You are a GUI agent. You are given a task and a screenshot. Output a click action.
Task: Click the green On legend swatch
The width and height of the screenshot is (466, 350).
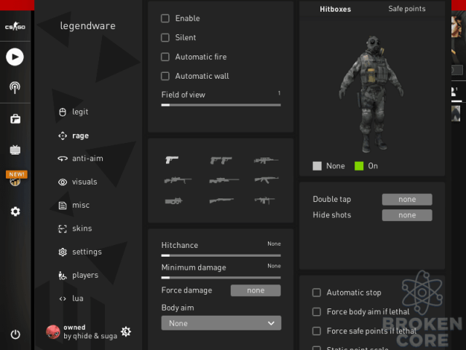[x=359, y=166]
